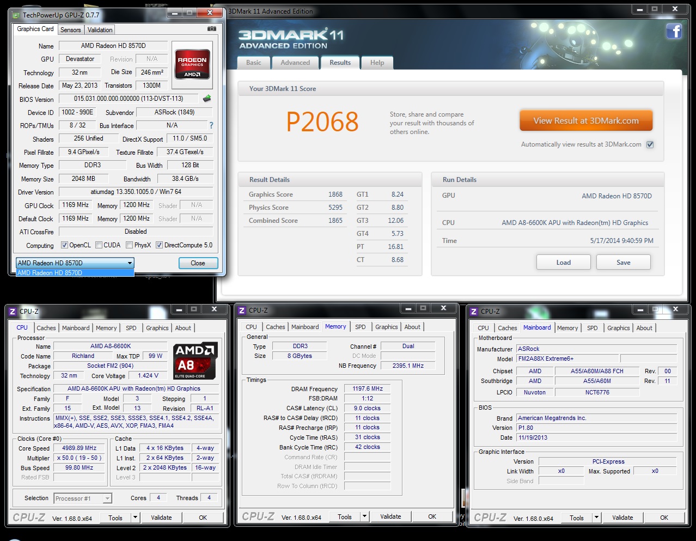Click the AMD A8 logo in CPU-Z
The height and width of the screenshot is (541, 696).
pos(196,360)
